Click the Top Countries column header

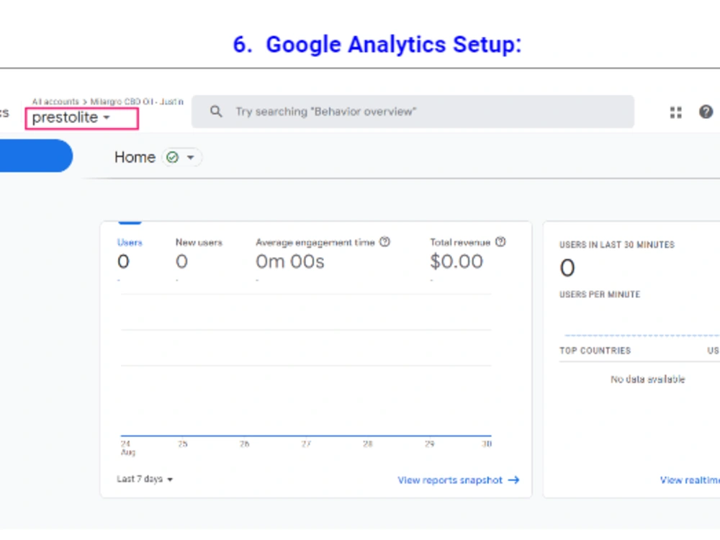tap(595, 351)
